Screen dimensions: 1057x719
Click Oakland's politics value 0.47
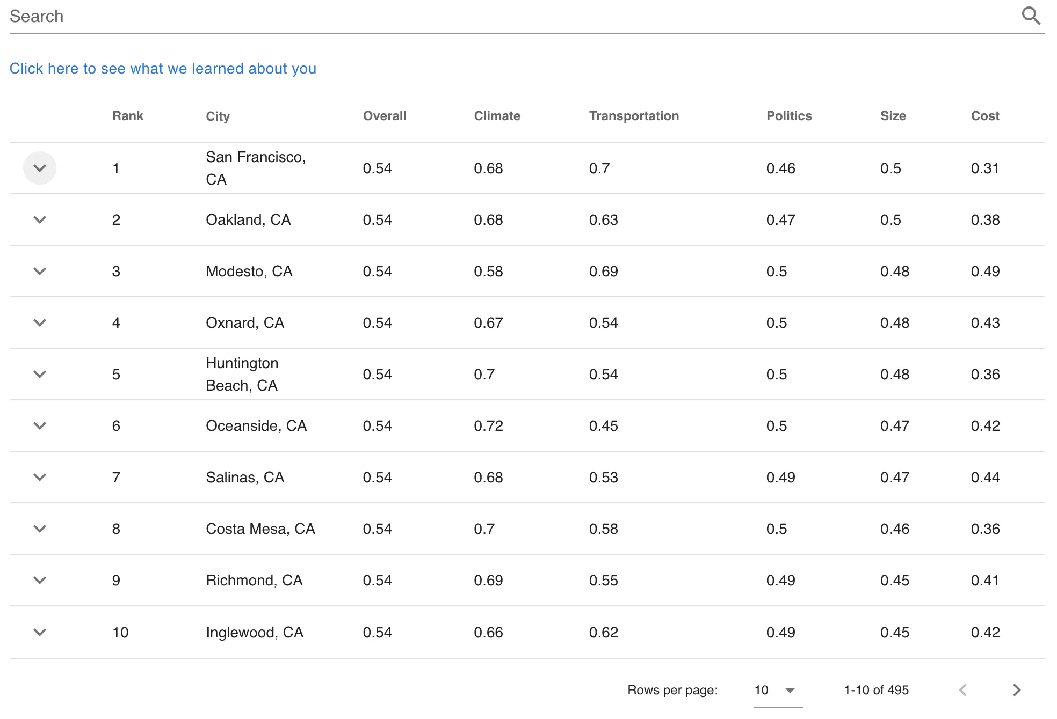click(780, 219)
